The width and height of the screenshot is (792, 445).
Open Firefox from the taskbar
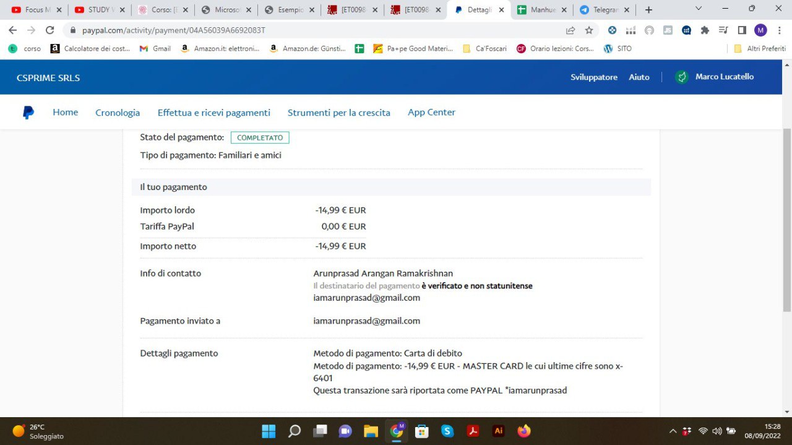click(x=524, y=431)
